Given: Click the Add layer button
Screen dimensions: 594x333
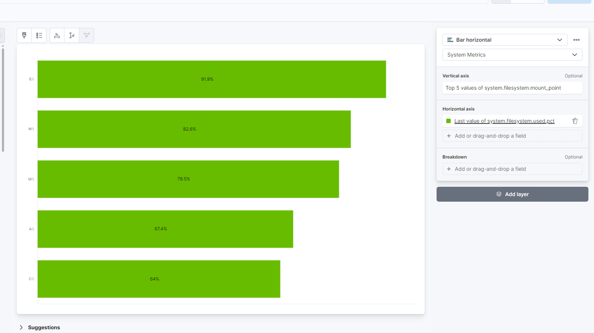Looking at the screenshot, I should click(512, 194).
